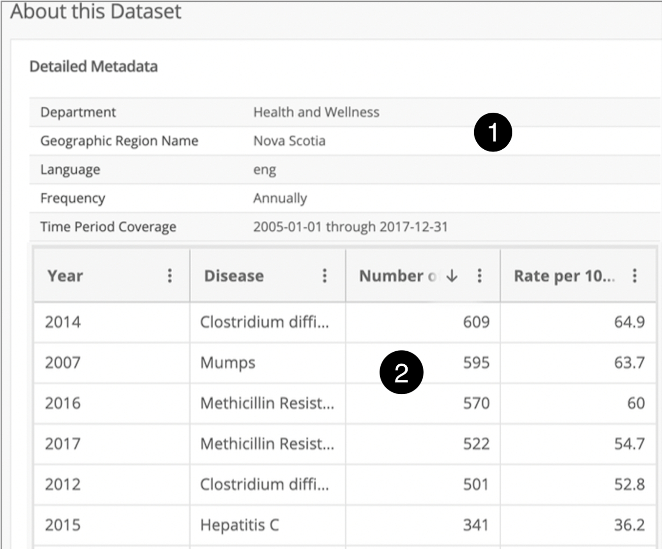Select the 2012 year cell
This screenshot has width=663, height=550.
[x=112, y=485]
